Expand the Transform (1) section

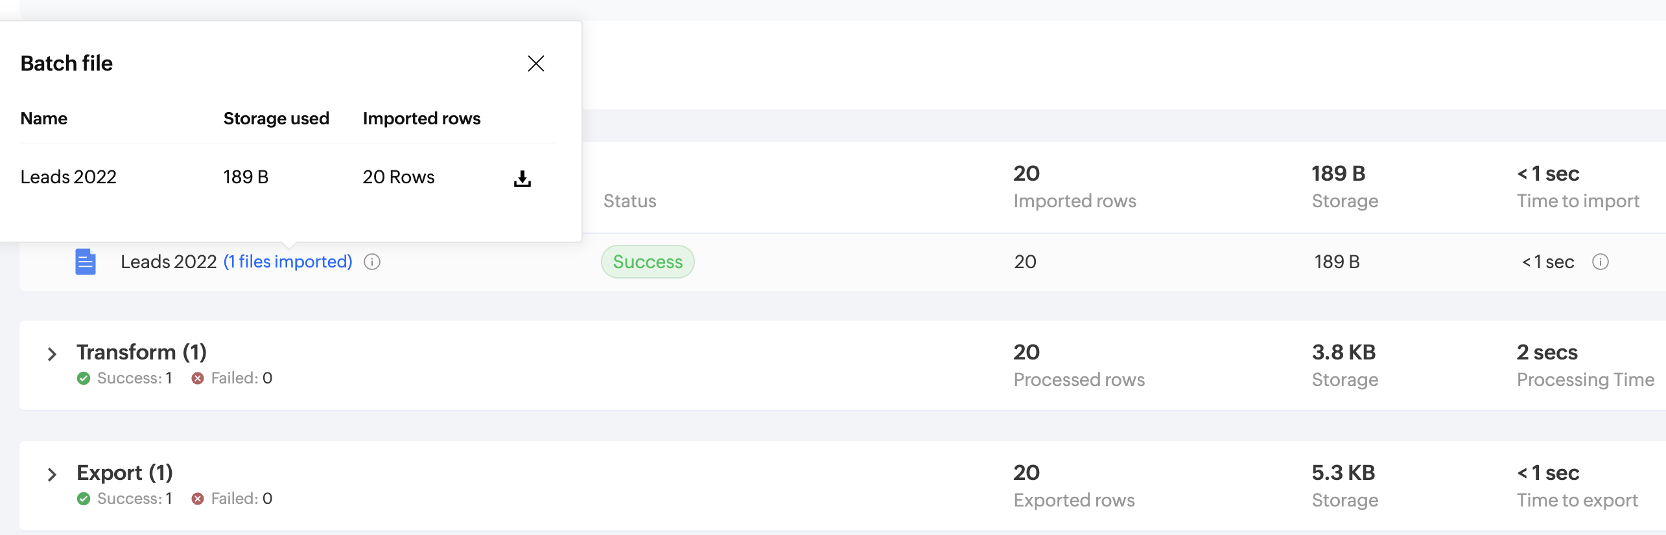point(52,354)
